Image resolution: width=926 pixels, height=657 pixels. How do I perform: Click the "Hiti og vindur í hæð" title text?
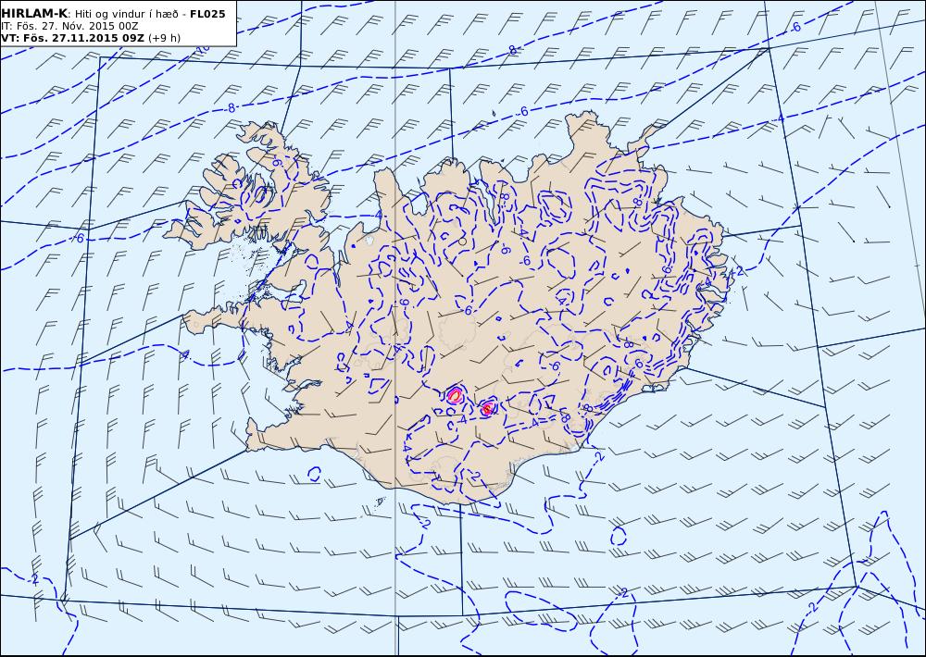(127, 14)
